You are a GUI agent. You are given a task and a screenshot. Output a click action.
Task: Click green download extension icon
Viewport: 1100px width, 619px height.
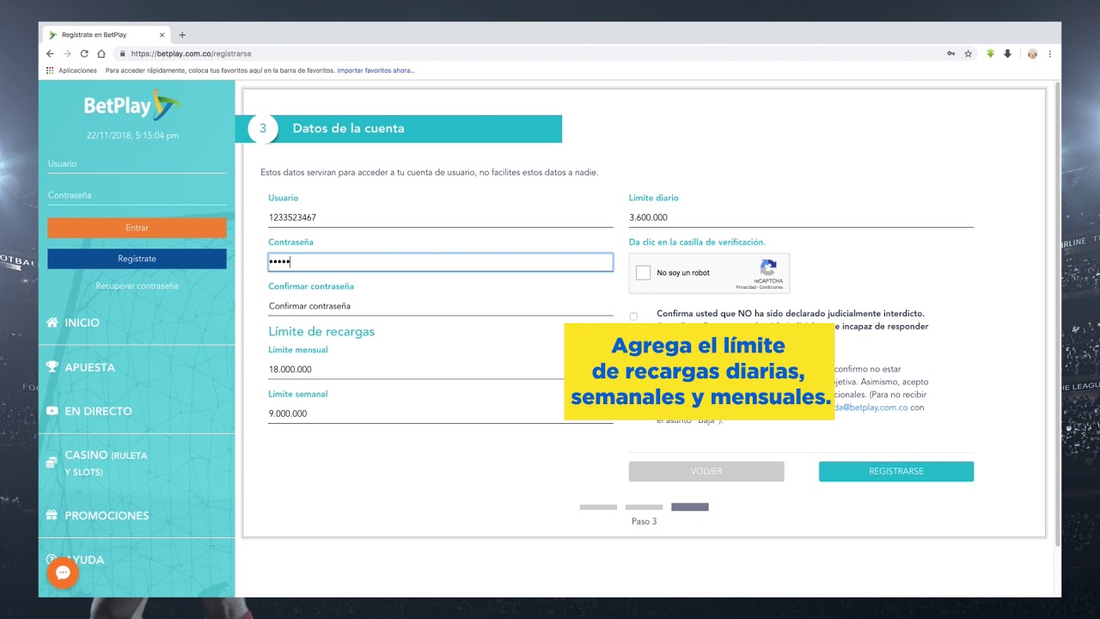pyautogui.click(x=990, y=53)
